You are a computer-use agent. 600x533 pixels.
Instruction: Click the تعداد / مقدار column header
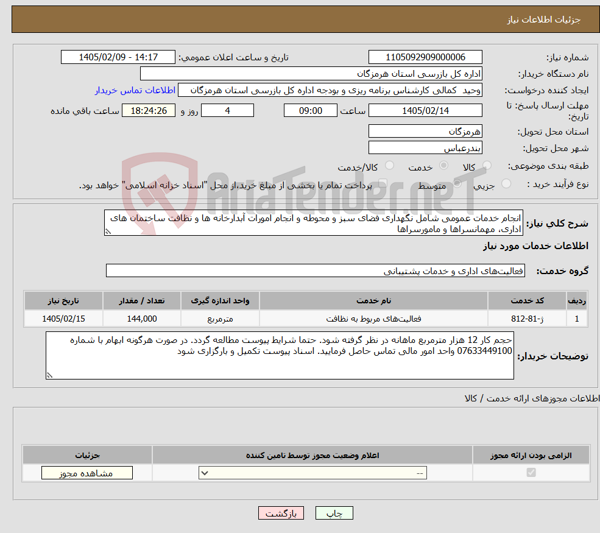point(141,301)
